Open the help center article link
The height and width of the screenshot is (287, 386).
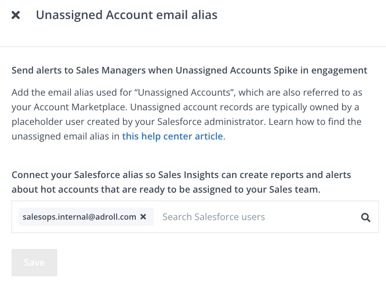point(172,136)
